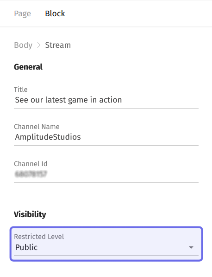The image size is (212, 277).
Task: Switch to the Page tab
Action: coord(22,13)
